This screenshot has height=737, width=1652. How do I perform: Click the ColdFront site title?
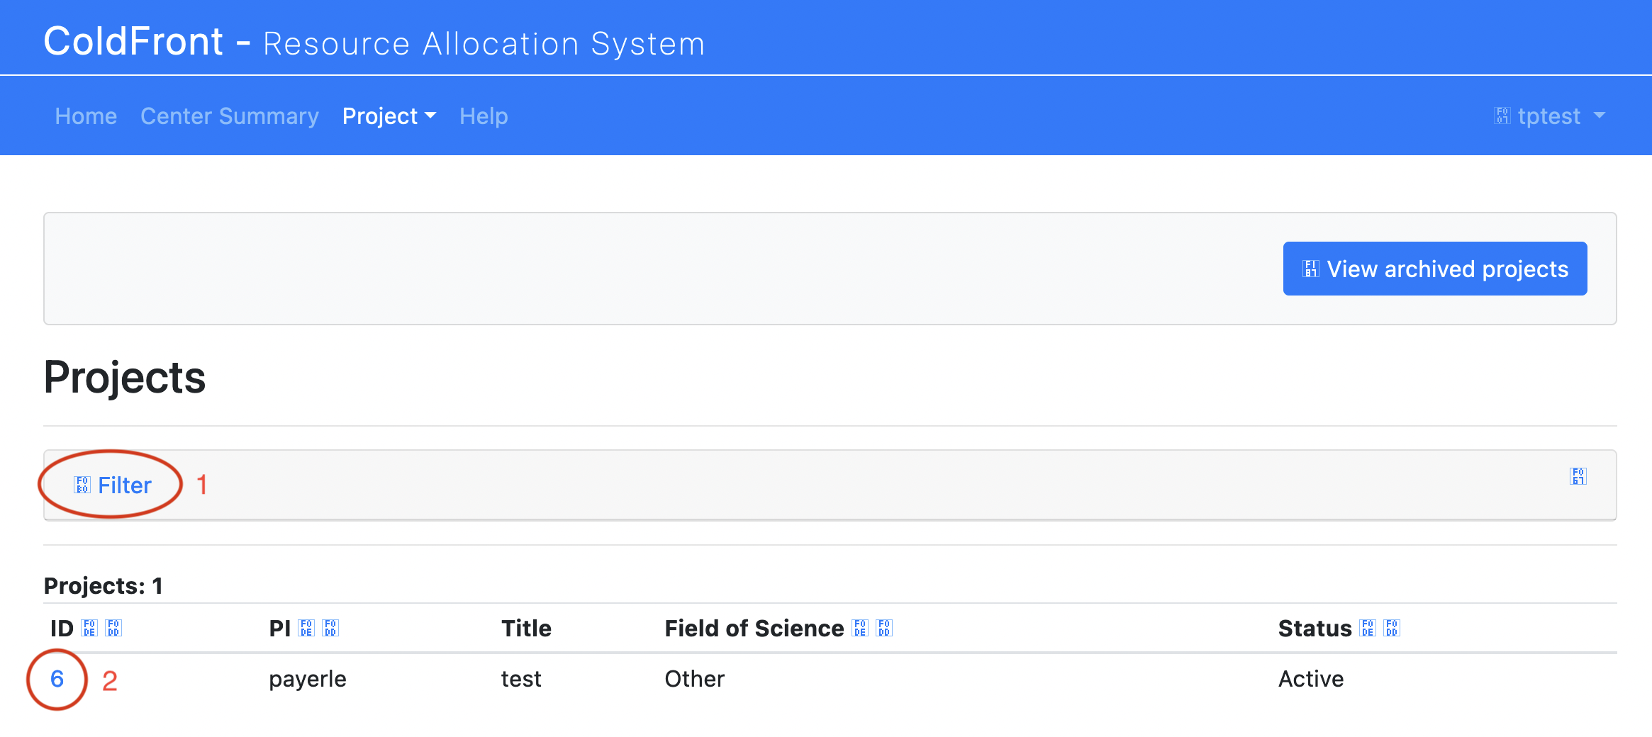point(374,42)
